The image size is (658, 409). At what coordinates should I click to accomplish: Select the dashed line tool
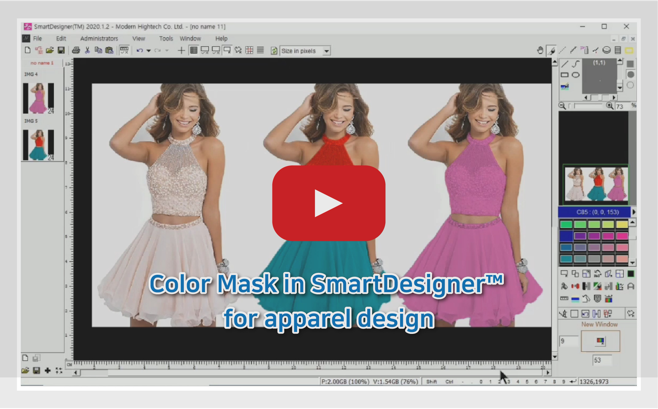pos(563,50)
